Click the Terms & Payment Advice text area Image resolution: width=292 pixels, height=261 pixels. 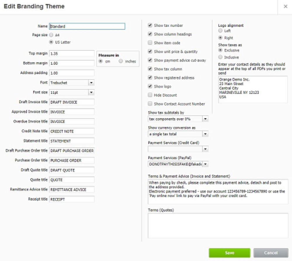tap(218, 191)
